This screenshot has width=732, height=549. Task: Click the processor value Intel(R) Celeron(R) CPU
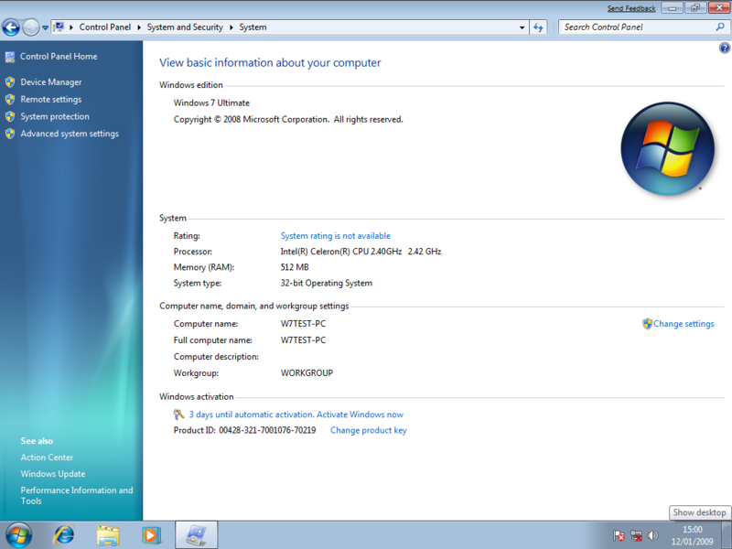click(x=361, y=251)
